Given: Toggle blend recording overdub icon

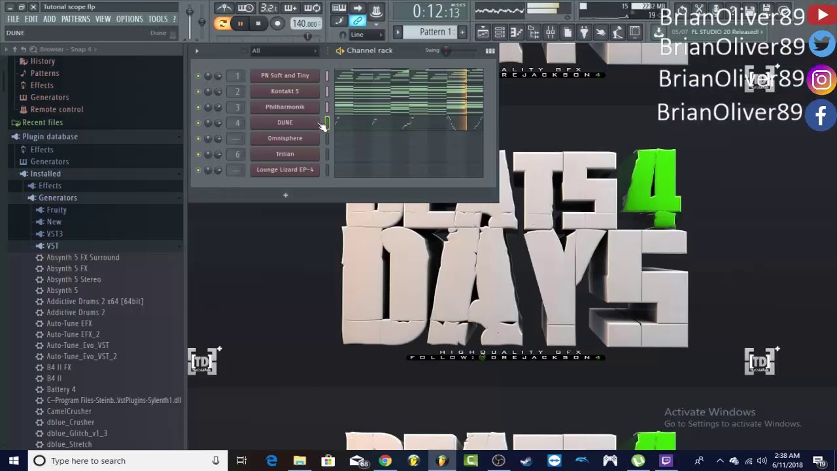Looking at the screenshot, I should pyautogui.click(x=290, y=8).
